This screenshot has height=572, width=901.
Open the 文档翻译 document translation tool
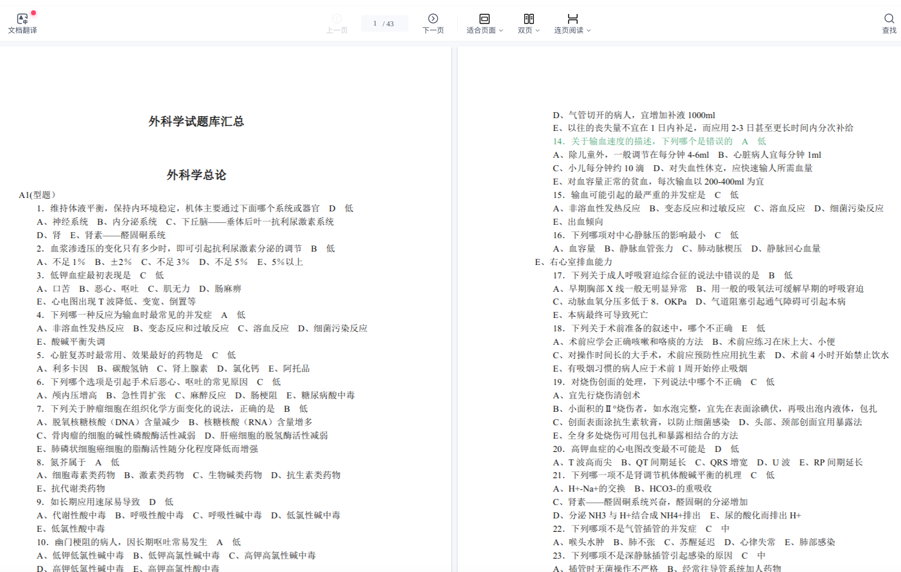pyautogui.click(x=23, y=23)
